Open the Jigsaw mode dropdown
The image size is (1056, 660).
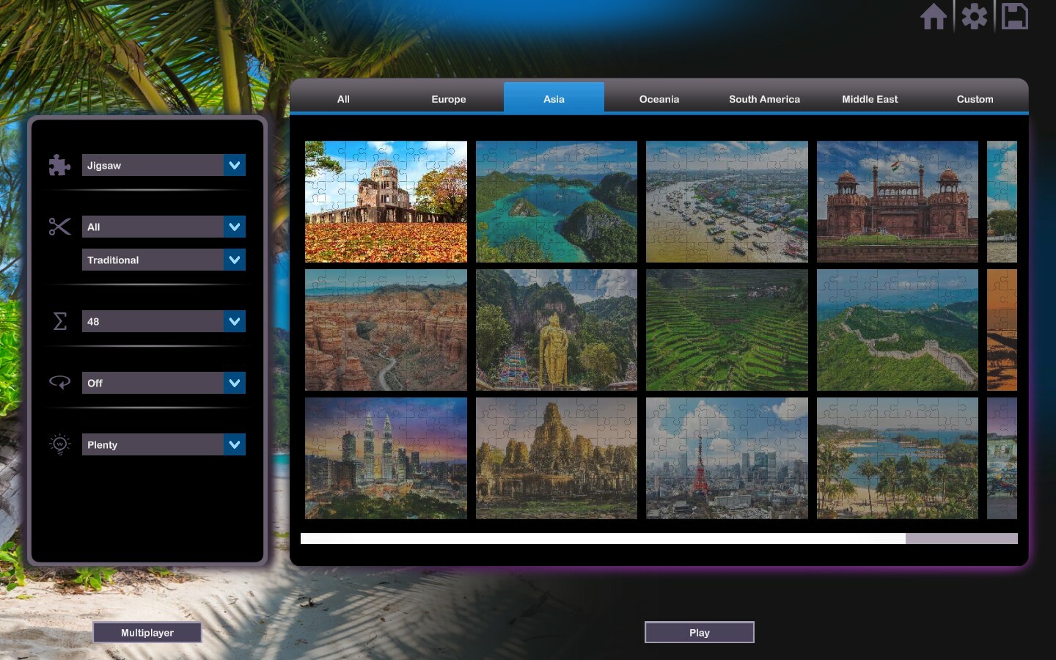pos(164,165)
